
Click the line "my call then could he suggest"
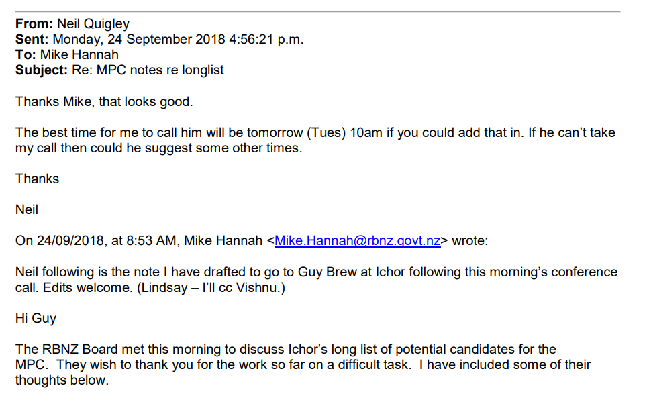(158, 148)
